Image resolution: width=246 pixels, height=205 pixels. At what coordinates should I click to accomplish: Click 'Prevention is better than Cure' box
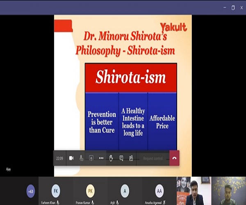102,122
